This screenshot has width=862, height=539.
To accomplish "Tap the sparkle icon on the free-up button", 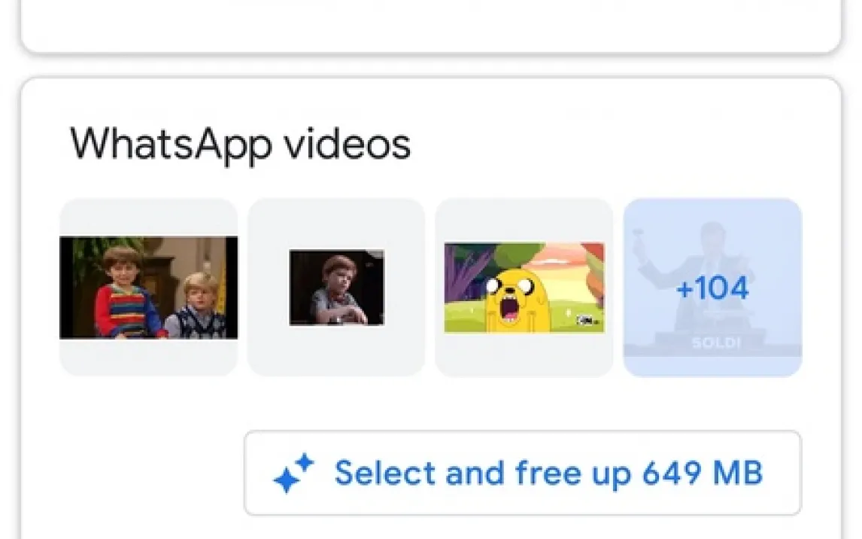I will click(293, 474).
